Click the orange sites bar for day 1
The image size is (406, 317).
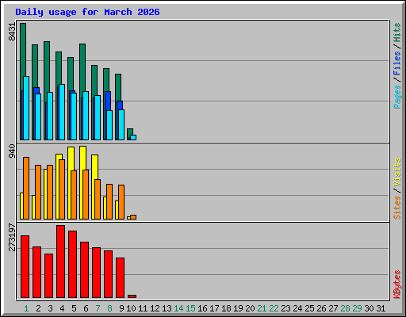pos(26,188)
